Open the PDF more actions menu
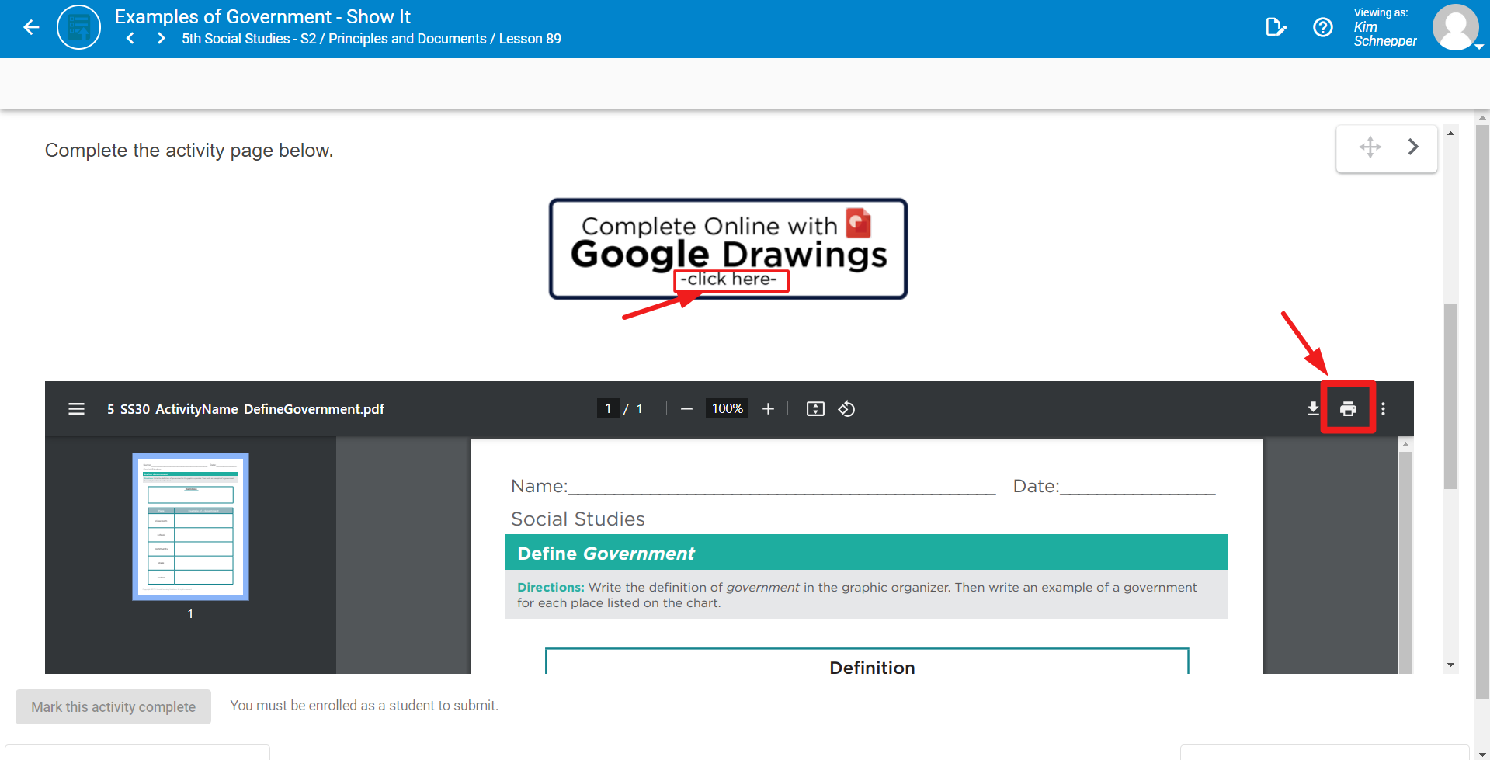Image resolution: width=1490 pixels, height=760 pixels. click(1383, 409)
